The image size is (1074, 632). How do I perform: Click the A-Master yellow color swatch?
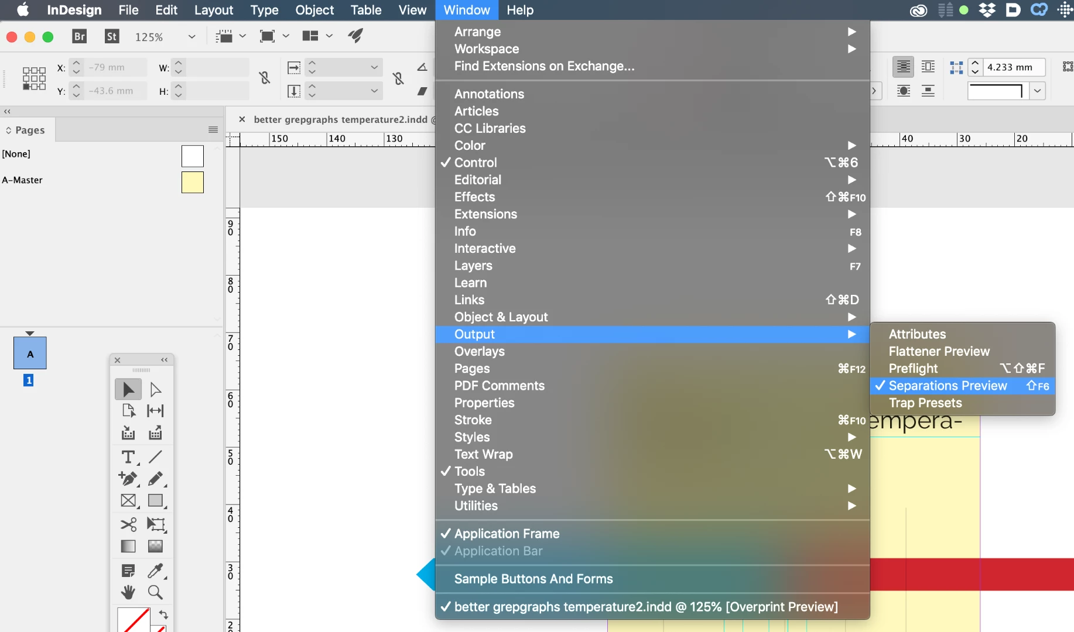pos(193,183)
